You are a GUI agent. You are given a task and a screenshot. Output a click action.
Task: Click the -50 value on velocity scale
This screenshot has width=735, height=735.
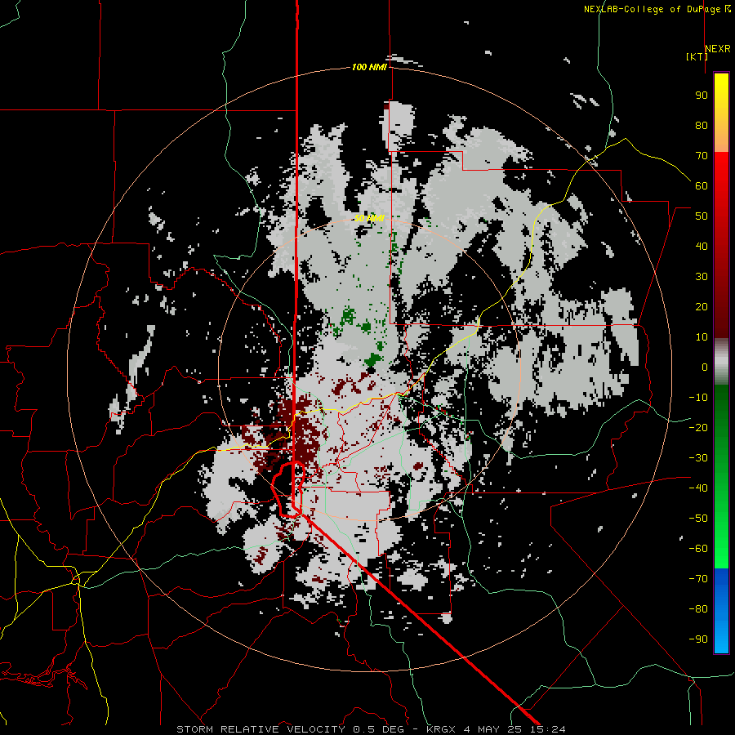point(698,519)
